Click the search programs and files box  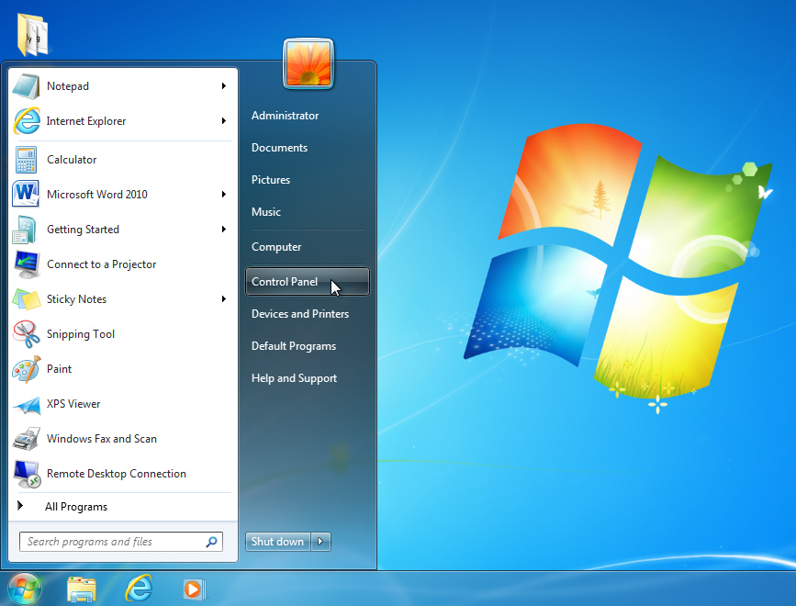pos(110,542)
